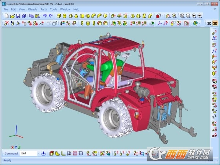
Task: Toggle the 3D mode button
Action: pyautogui.click(x=215, y=23)
